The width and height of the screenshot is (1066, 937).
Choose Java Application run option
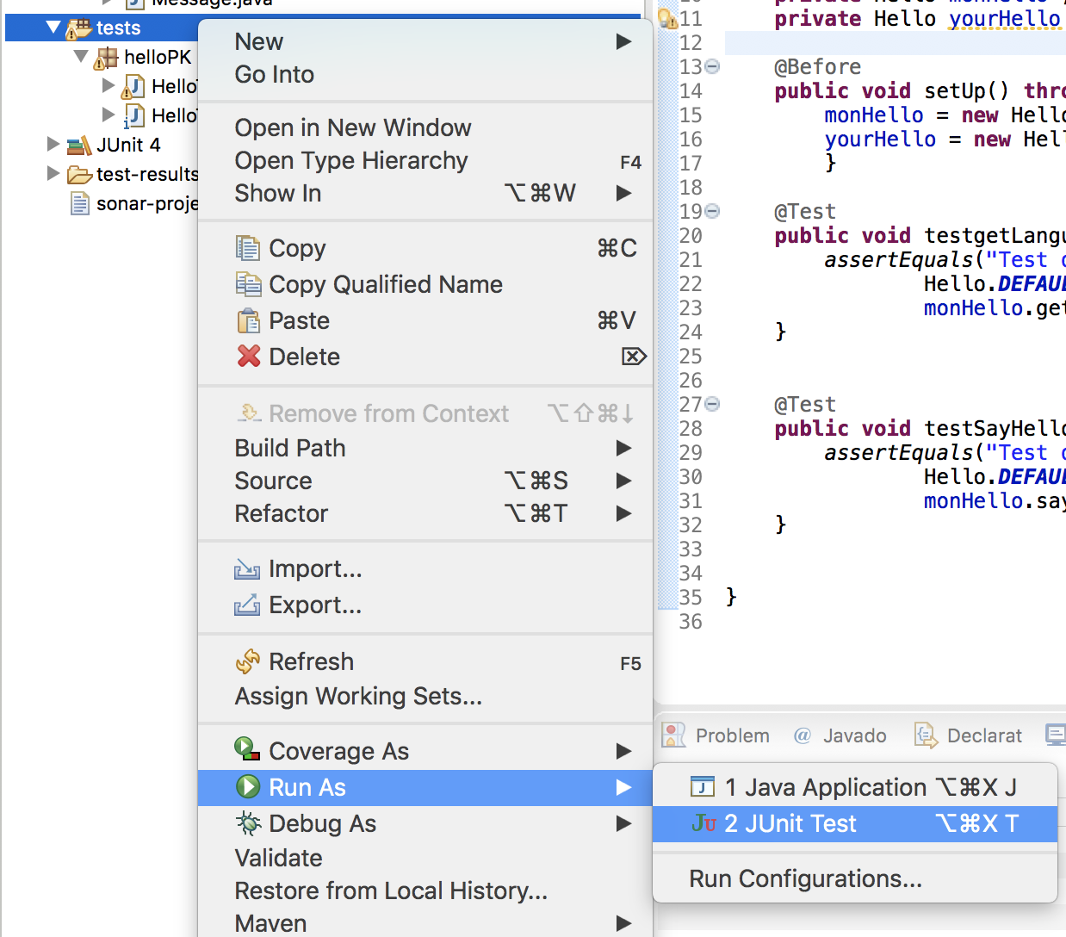[825, 787]
